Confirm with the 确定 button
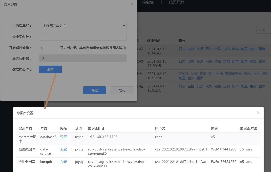 click(x=95, y=90)
